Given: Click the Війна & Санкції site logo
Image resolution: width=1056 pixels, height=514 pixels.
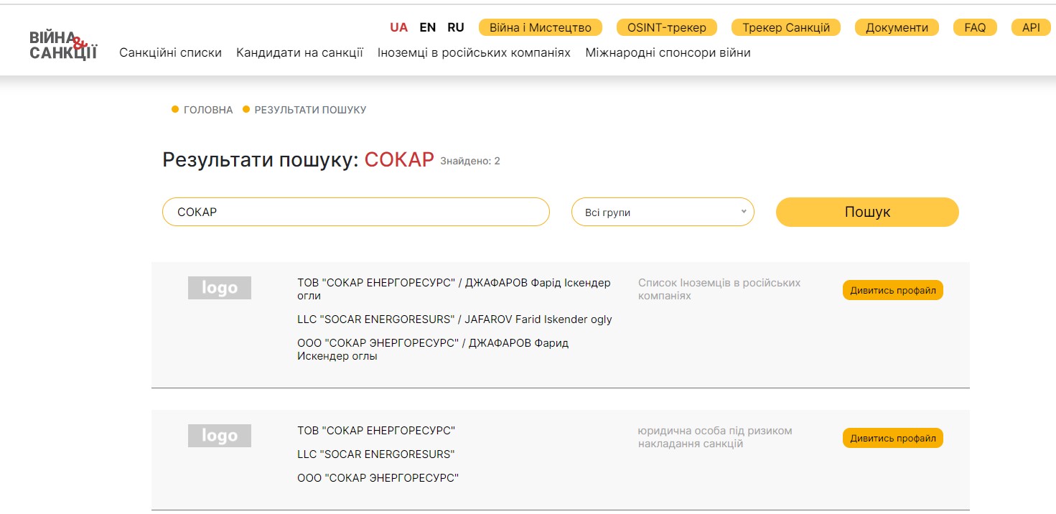Looking at the screenshot, I should coord(63,45).
